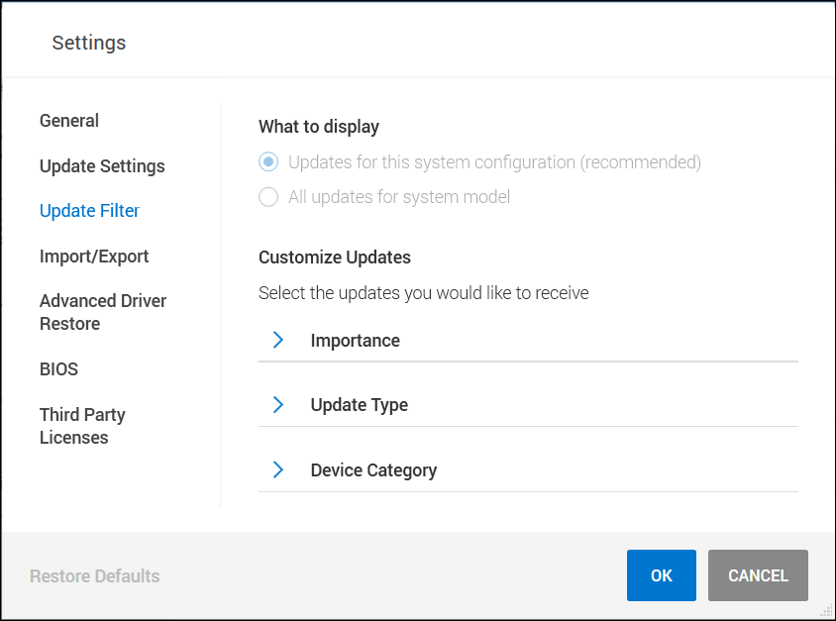The height and width of the screenshot is (621, 836).
Task: Restore default settings
Action: pos(94,575)
